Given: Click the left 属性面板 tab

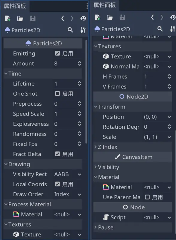Looking at the screenshot, I should 15,6.
